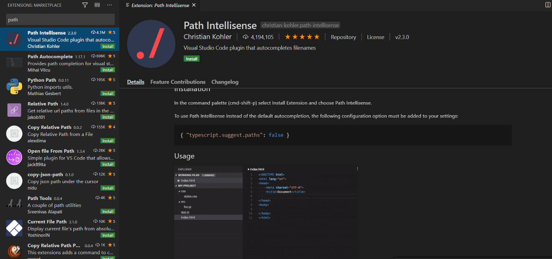Select the Details tab
The height and width of the screenshot is (259, 552).
click(x=136, y=82)
